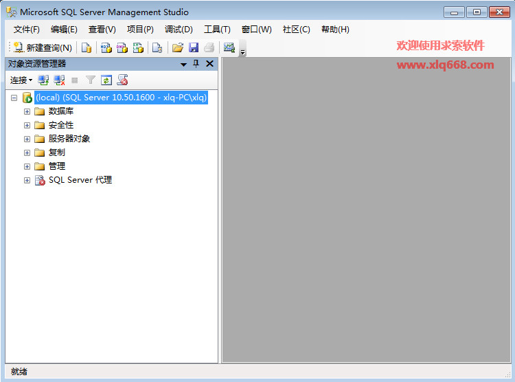This screenshot has height=382, width=515.
Task: Click the folder icon beside 安全性
Action: 39,125
